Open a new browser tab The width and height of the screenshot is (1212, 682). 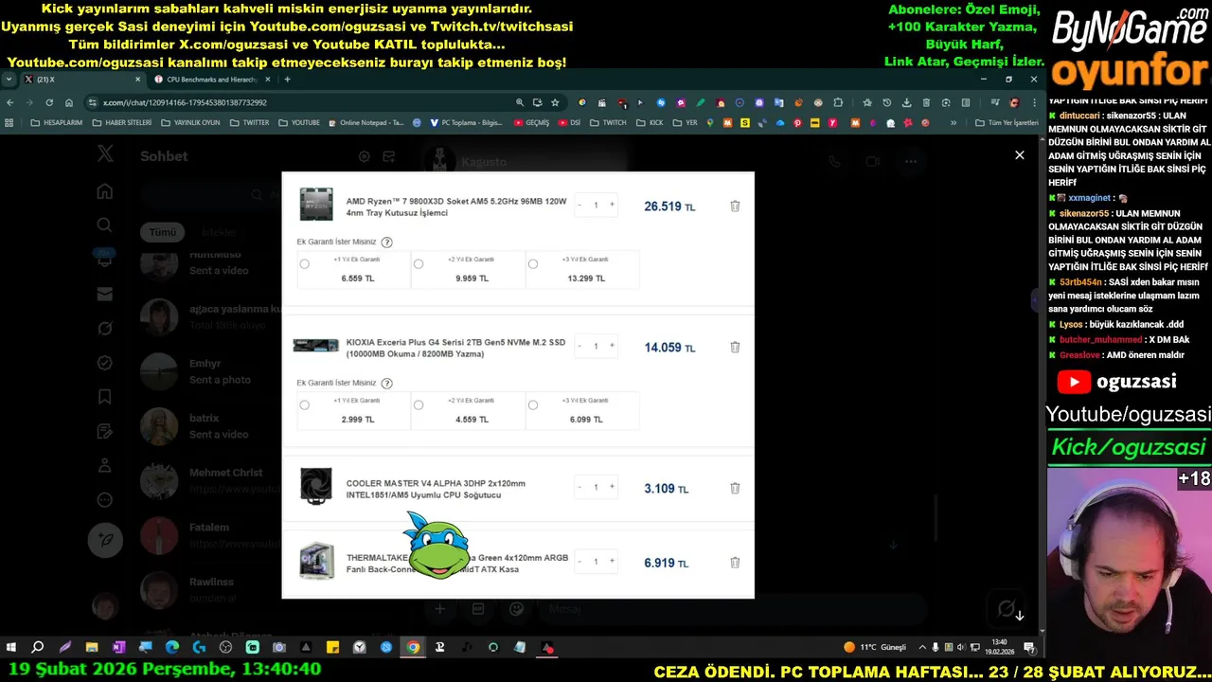pyautogui.click(x=287, y=80)
